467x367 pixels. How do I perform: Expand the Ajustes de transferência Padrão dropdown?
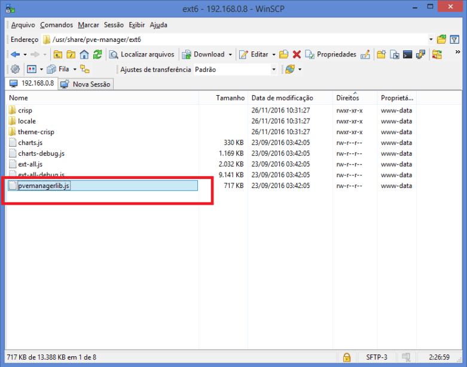(x=274, y=69)
